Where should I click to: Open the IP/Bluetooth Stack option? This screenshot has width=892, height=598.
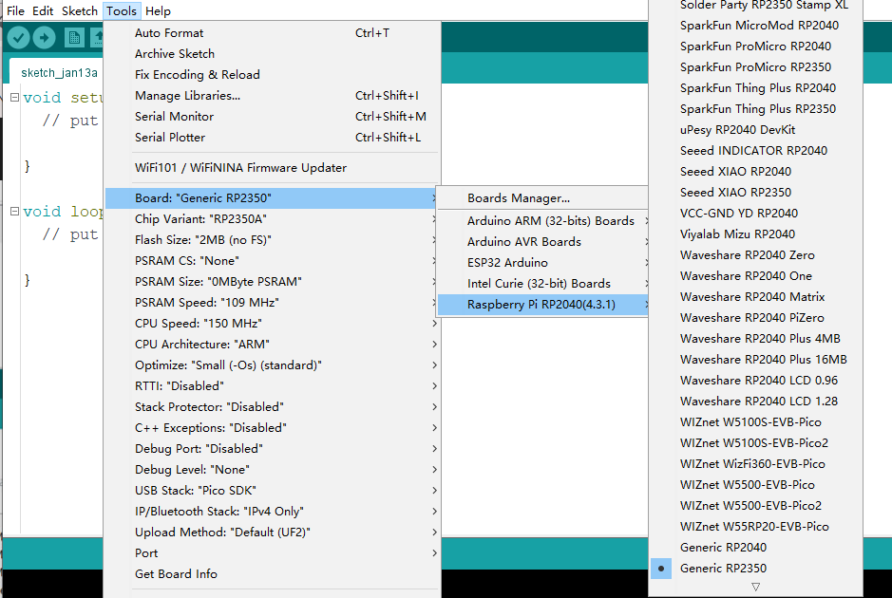point(273,512)
